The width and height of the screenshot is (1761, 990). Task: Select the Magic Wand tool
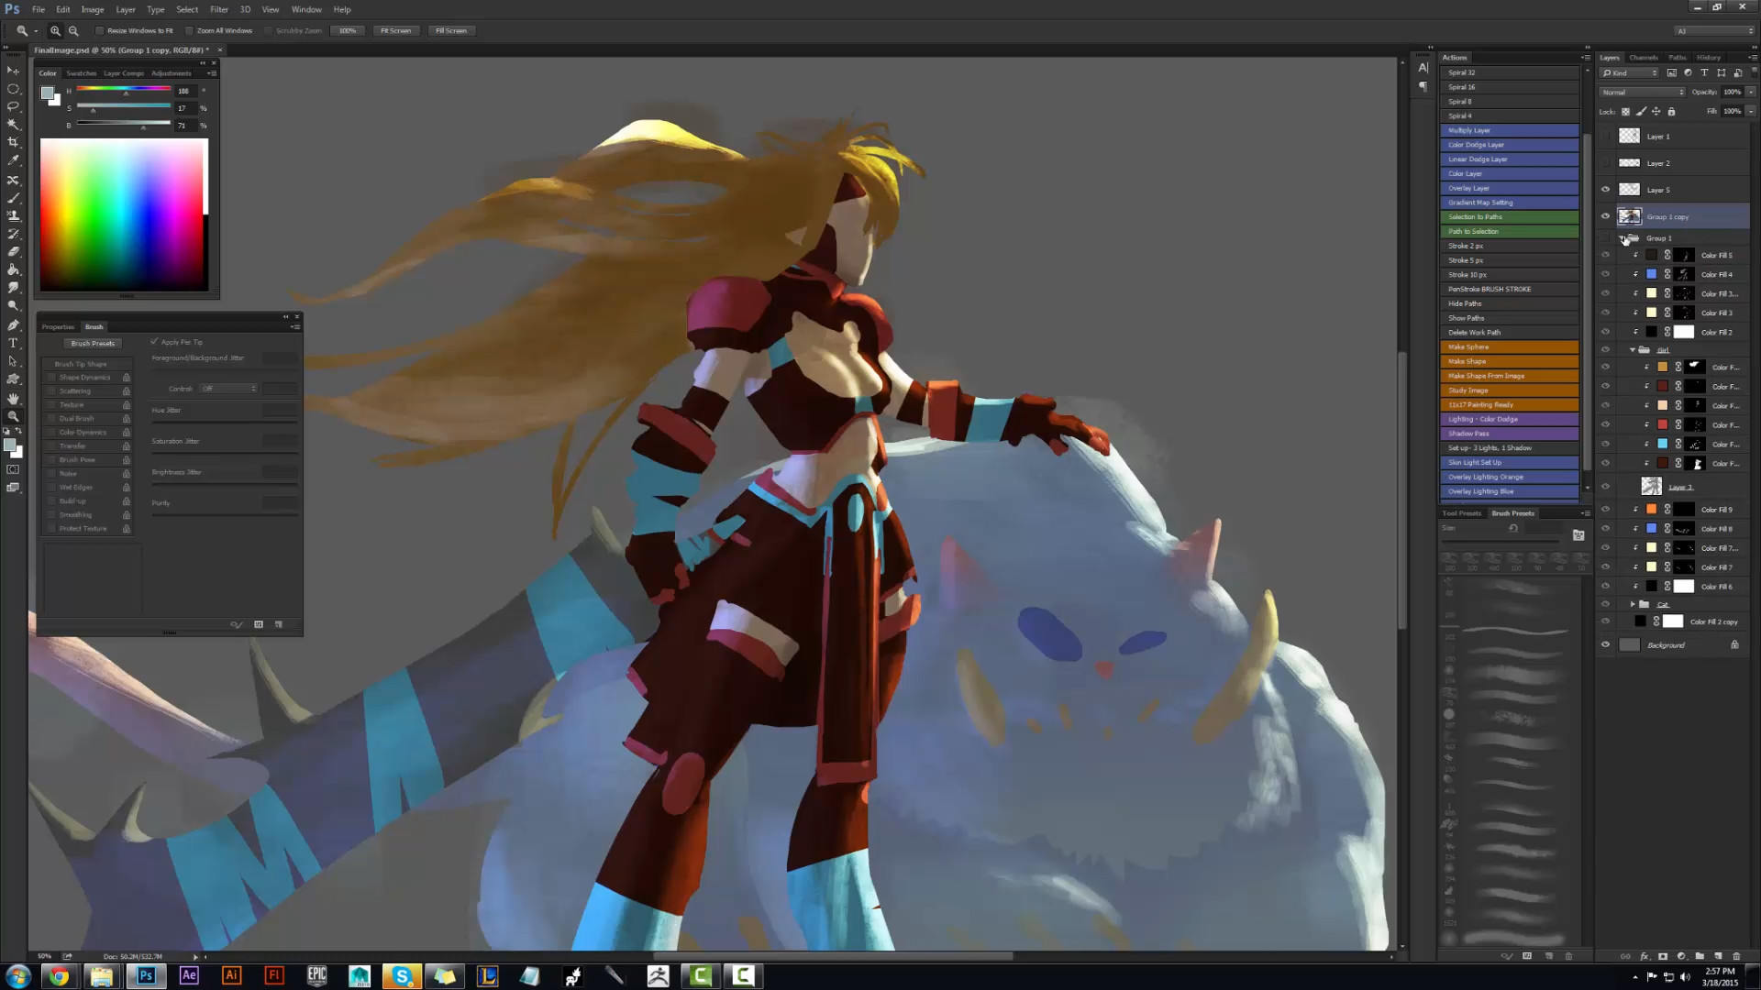tap(13, 125)
